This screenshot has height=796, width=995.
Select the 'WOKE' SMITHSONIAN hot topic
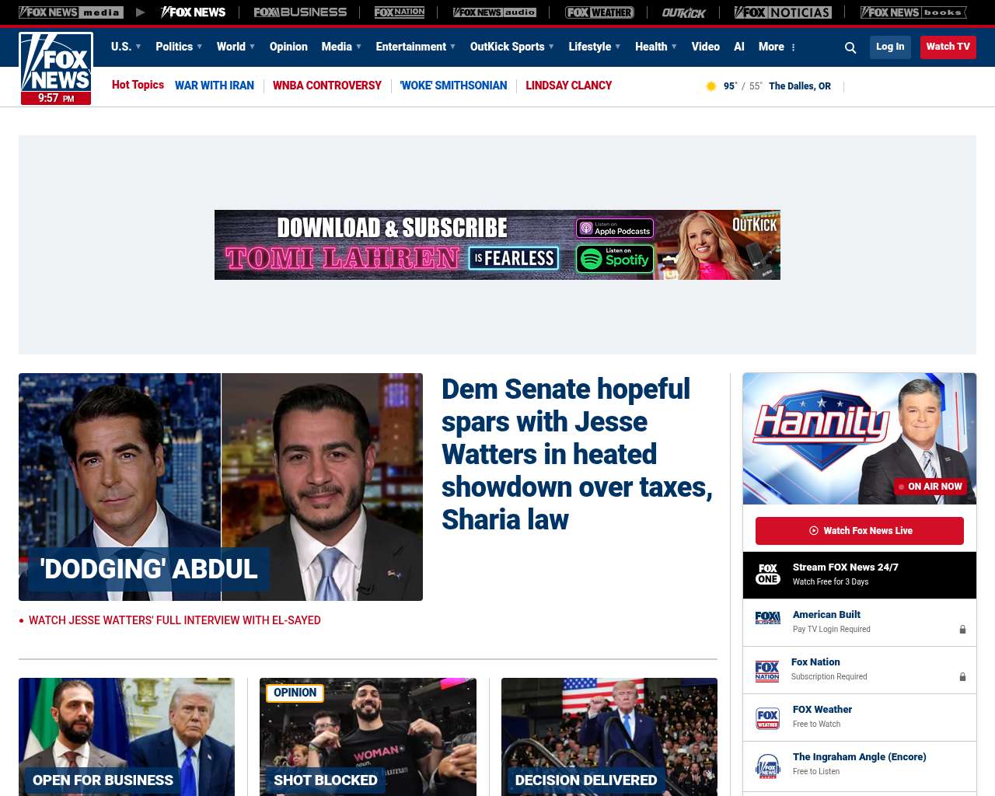(453, 86)
